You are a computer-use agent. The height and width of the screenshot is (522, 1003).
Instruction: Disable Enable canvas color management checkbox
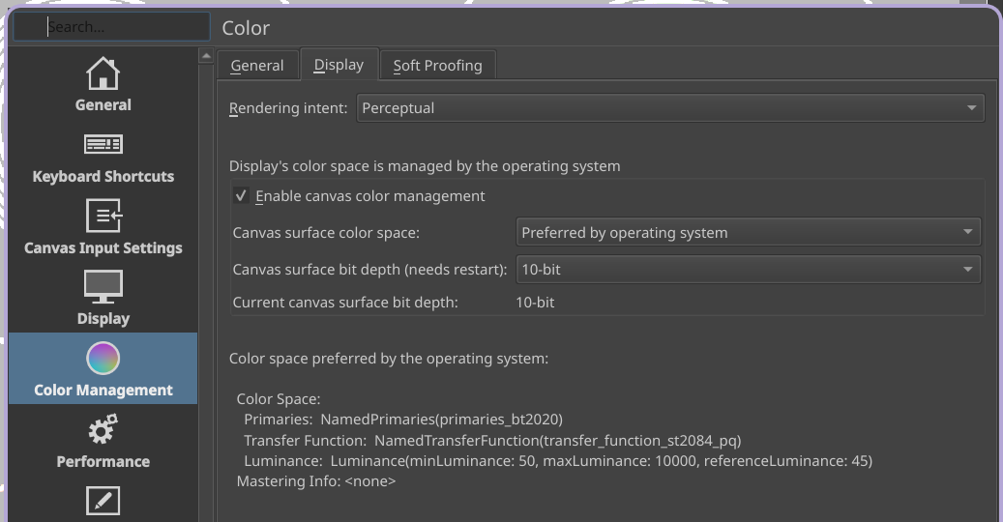pyautogui.click(x=242, y=196)
